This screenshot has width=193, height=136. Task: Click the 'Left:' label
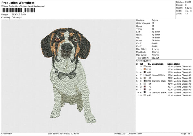138,32
